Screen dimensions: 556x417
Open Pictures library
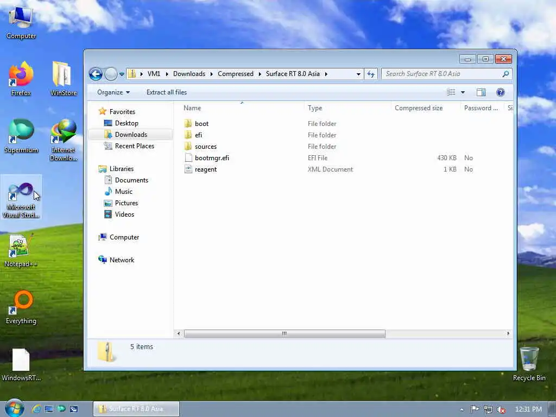[x=126, y=203]
